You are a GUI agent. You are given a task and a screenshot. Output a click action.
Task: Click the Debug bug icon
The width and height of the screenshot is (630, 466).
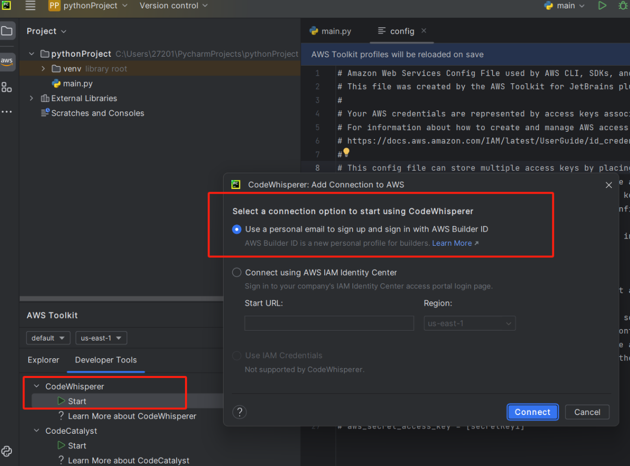click(622, 6)
